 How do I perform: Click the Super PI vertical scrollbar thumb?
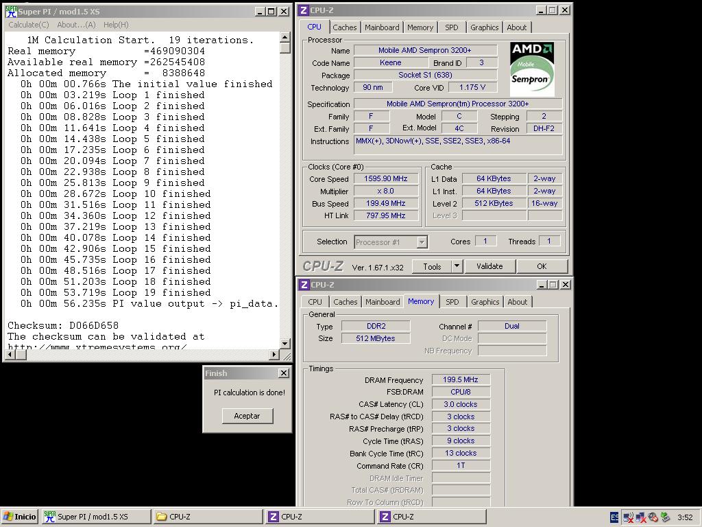[285, 48]
